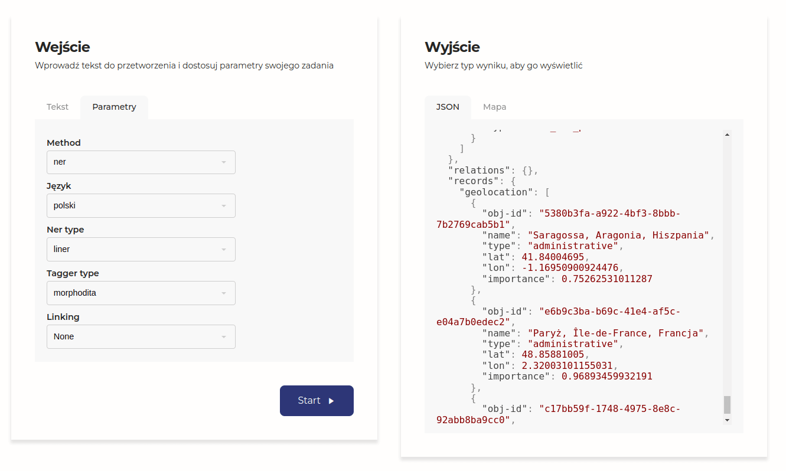Open the Linking dropdown showing None
The width and height of the screenshot is (786, 471).
click(x=141, y=336)
